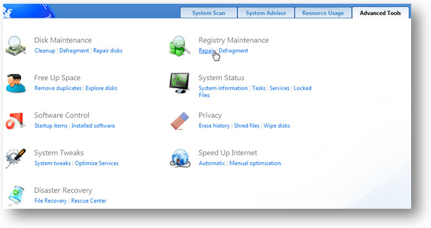Click the Privacy heading

[210, 116]
